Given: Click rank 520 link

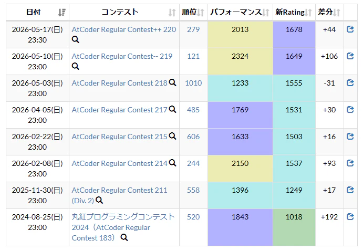Looking at the screenshot, I should click(x=193, y=217).
